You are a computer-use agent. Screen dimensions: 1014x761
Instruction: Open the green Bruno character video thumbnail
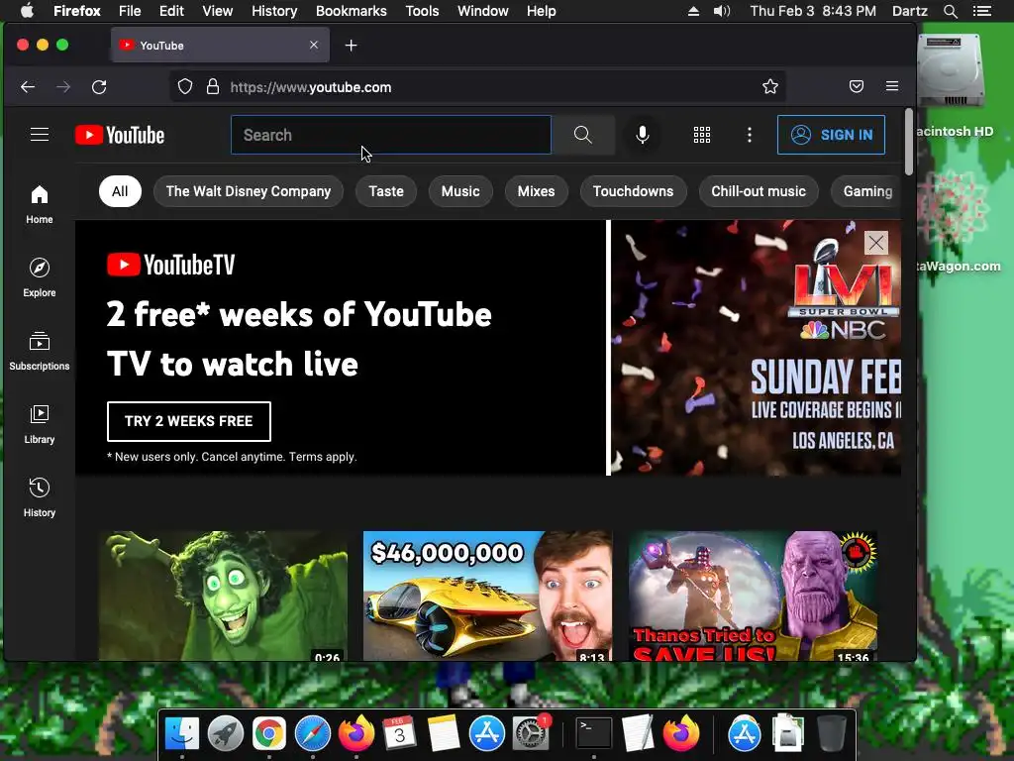(223, 596)
